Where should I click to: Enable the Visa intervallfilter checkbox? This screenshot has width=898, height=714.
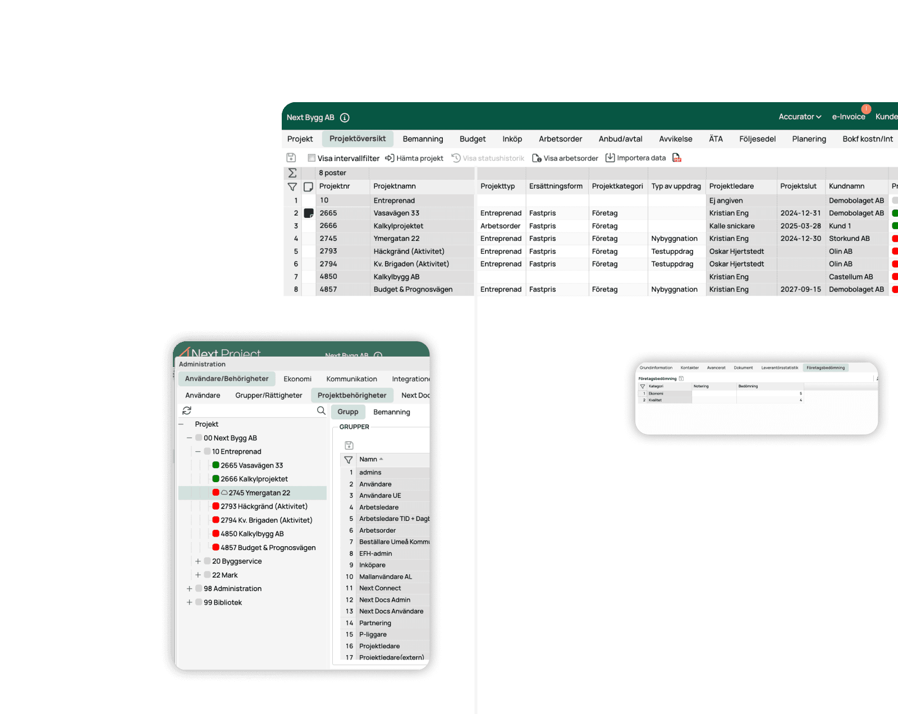(311, 158)
